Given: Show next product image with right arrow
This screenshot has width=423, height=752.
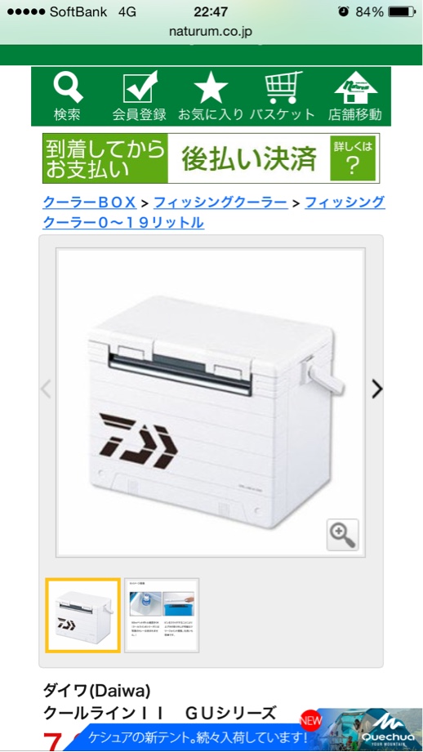Looking at the screenshot, I should click(x=377, y=389).
